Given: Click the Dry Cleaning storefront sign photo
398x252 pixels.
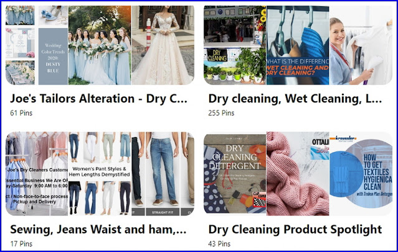Looking at the screenshot, I should [x=235, y=45].
